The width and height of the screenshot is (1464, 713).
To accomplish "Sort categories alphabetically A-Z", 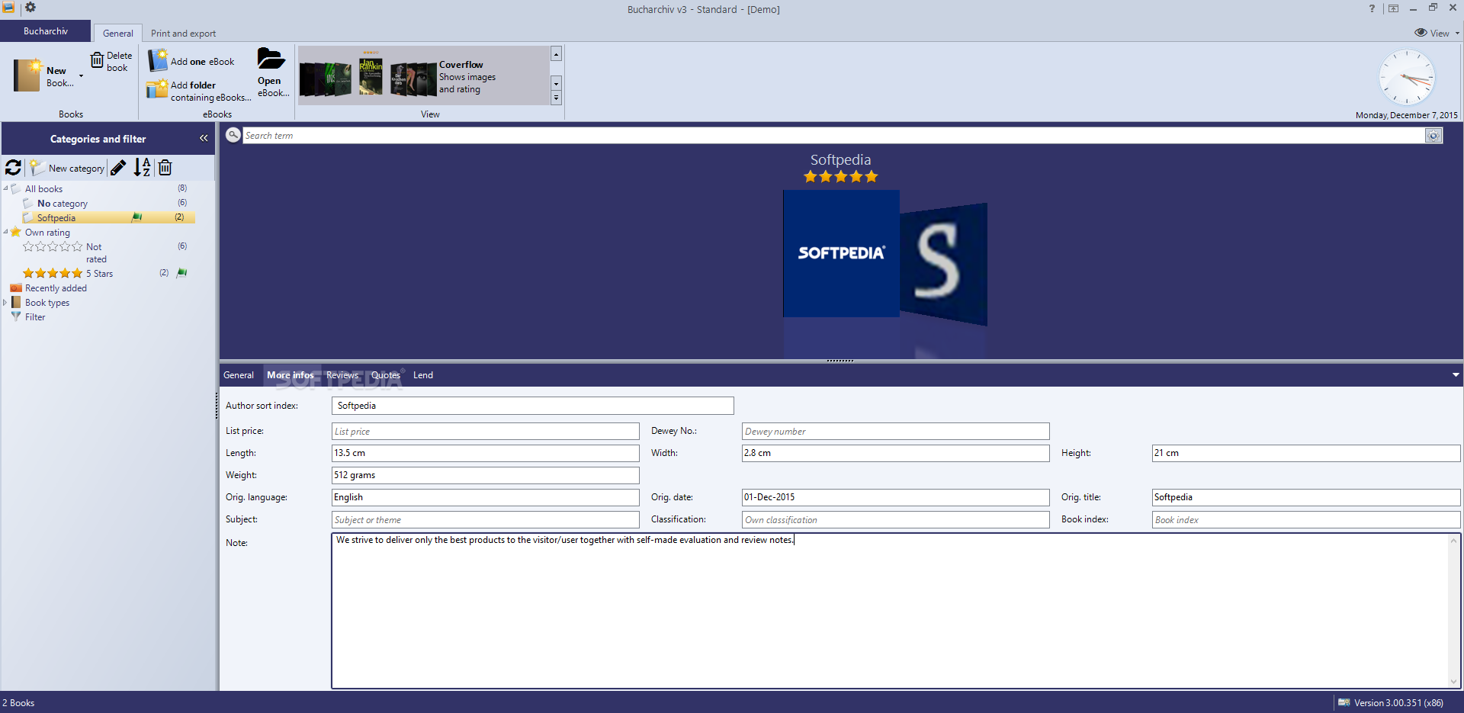I will click(x=143, y=167).
